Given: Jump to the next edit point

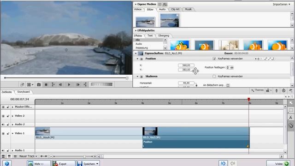Looking at the screenshot, I should point(85,85).
